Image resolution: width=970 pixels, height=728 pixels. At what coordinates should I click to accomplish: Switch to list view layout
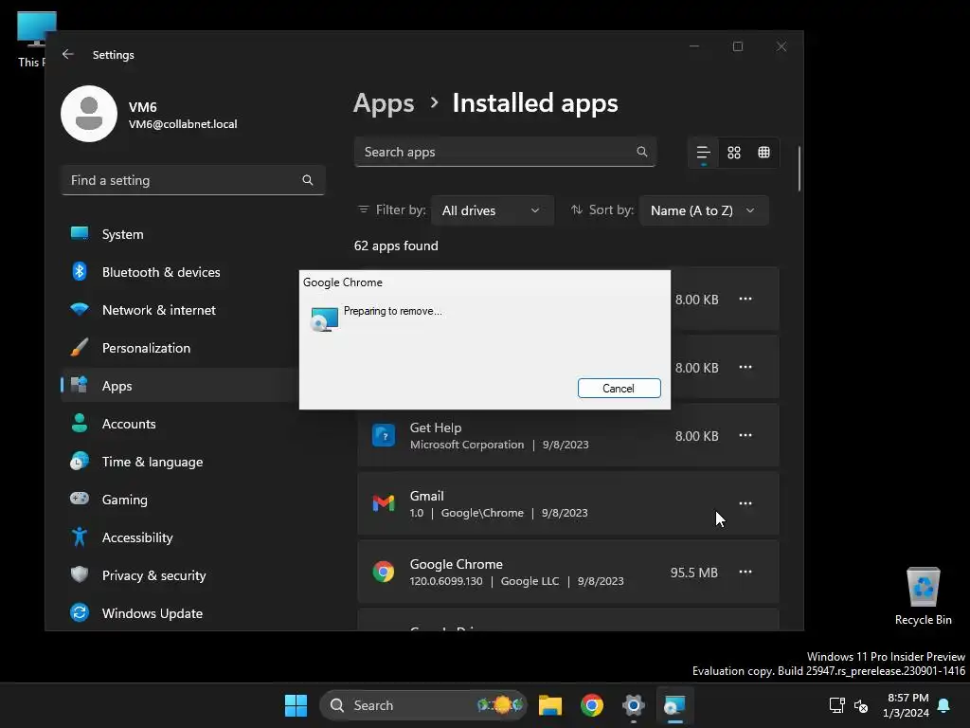[704, 153]
